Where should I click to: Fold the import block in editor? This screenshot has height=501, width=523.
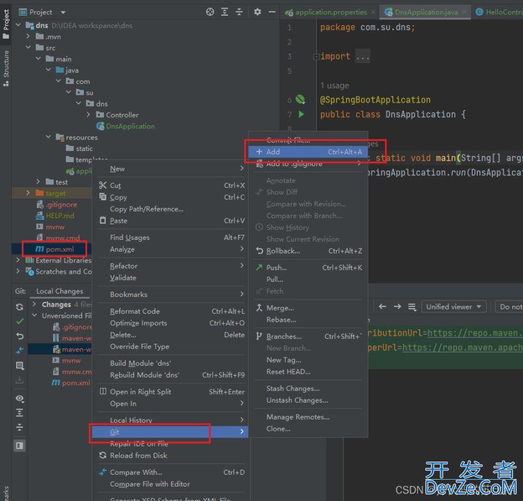coord(316,57)
